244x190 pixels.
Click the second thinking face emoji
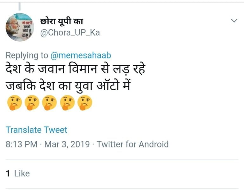click(x=32, y=103)
